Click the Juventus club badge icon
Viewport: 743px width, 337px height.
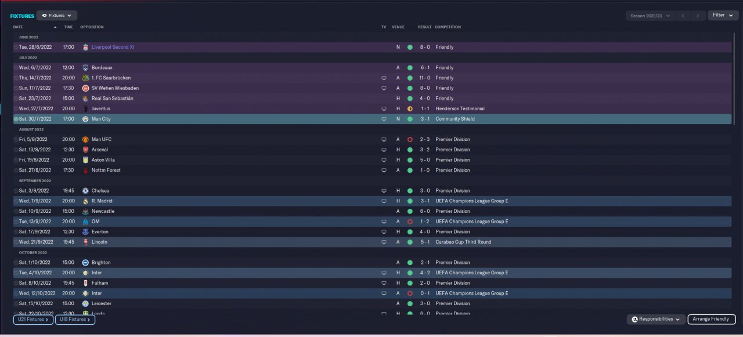tap(85, 108)
